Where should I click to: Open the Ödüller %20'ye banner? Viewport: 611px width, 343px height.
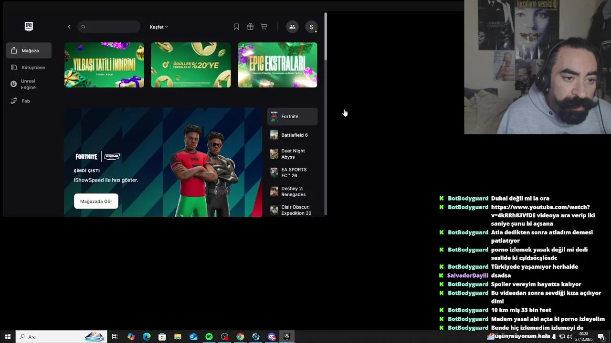191,65
